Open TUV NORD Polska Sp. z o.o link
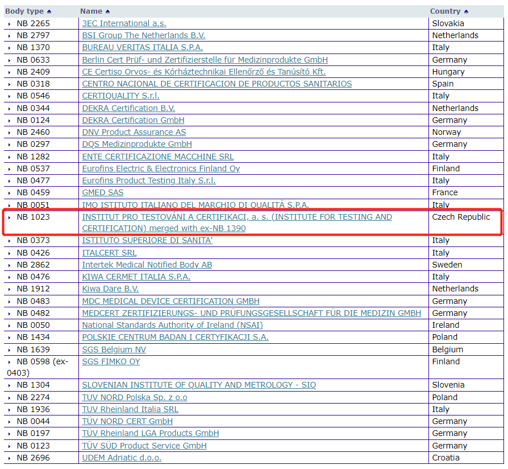This screenshot has height=469, width=508. pos(135,397)
